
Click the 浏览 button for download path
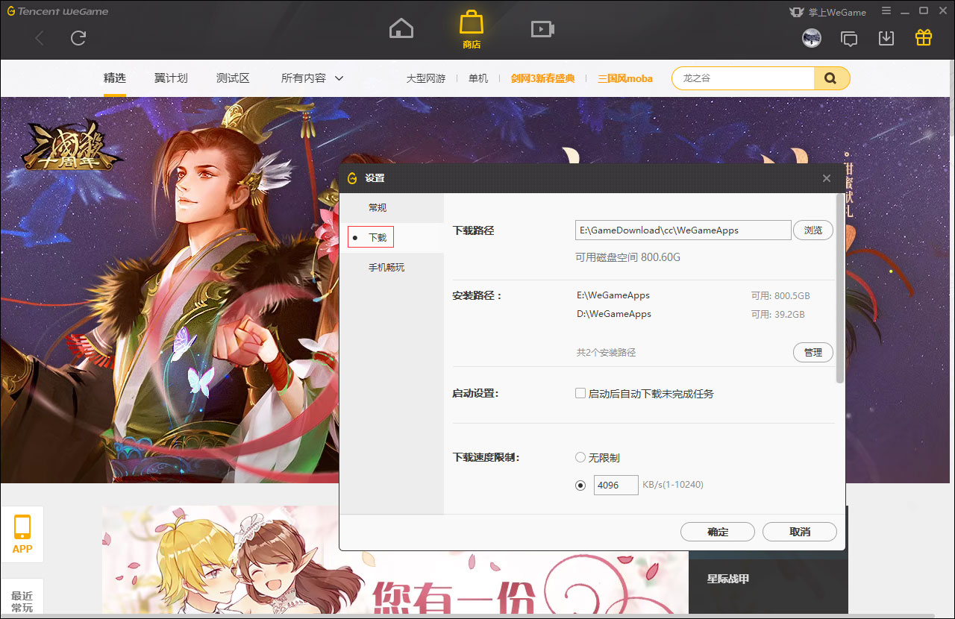[812, 230]
